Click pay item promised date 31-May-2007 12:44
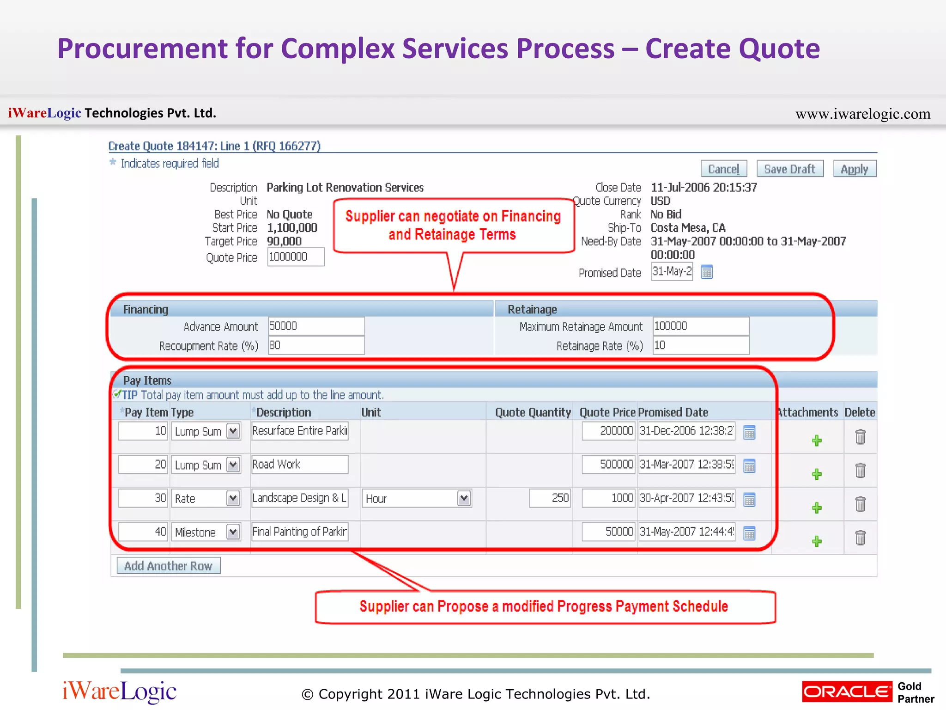 point(687,532)
